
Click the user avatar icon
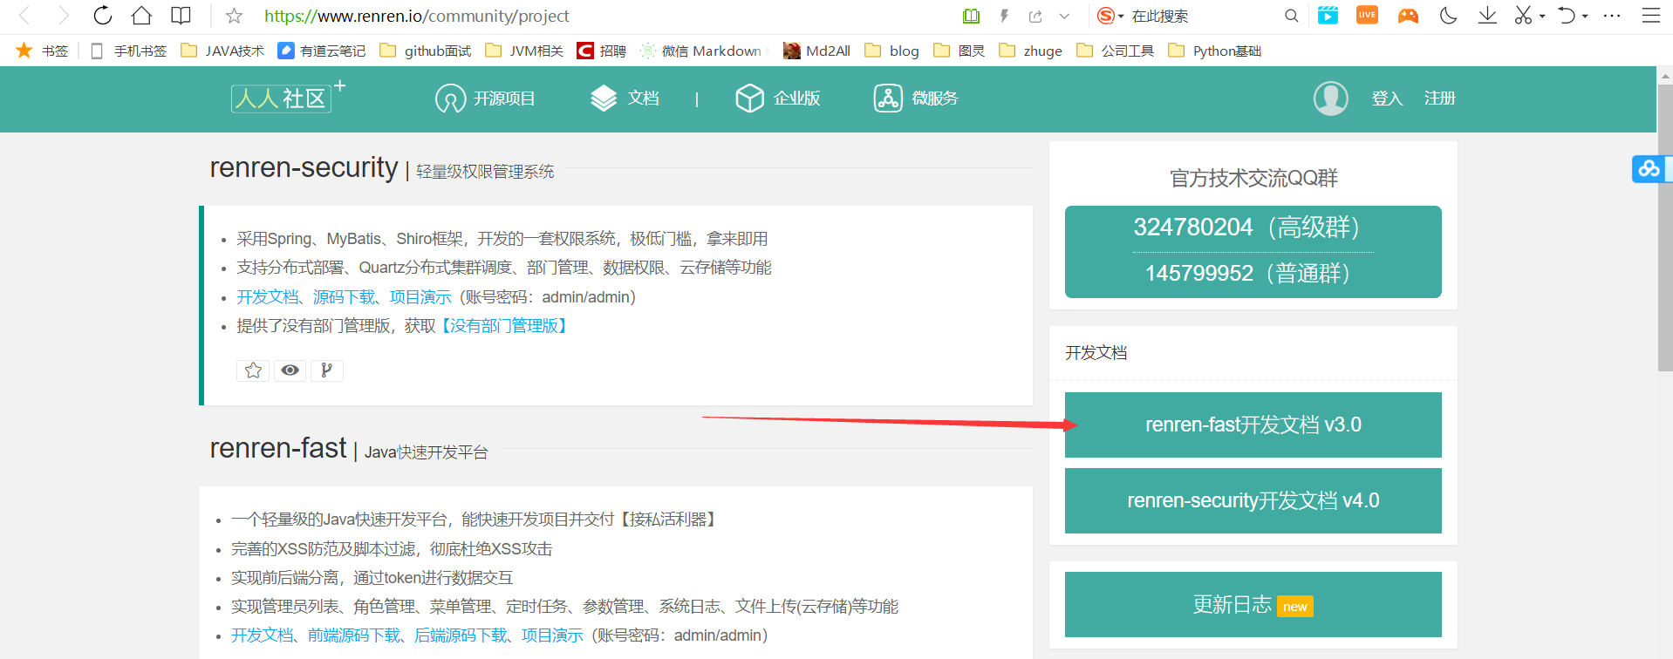tap(1330, 99)
